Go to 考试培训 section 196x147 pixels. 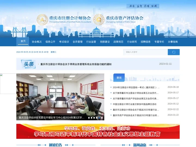click(64, 42)
